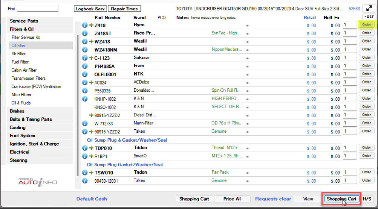Image resolution: width=378 pixels, height=209 pixels.
Task: Open Electrical category
Action: click(40, 152)
